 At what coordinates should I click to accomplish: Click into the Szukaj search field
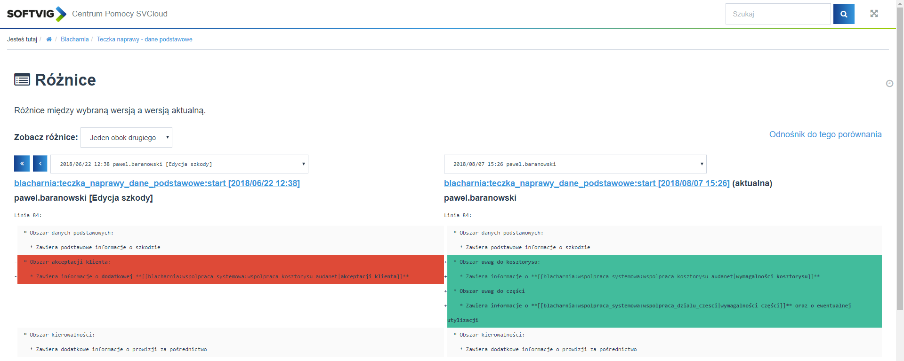[x=778, y=14]
